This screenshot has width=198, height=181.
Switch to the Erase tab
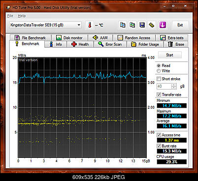[x=176, y=44]
